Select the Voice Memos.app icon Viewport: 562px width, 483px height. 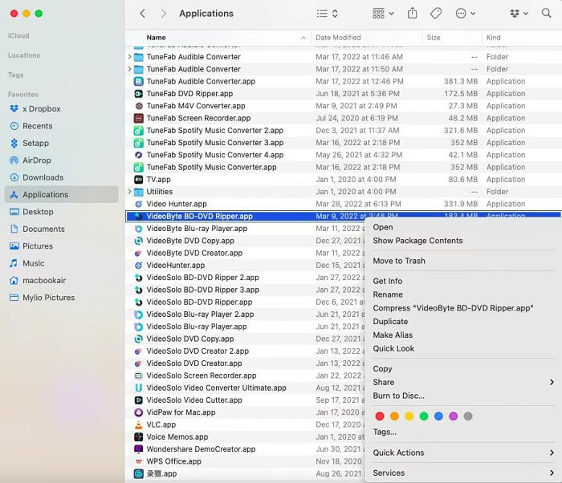coord(138,436)
